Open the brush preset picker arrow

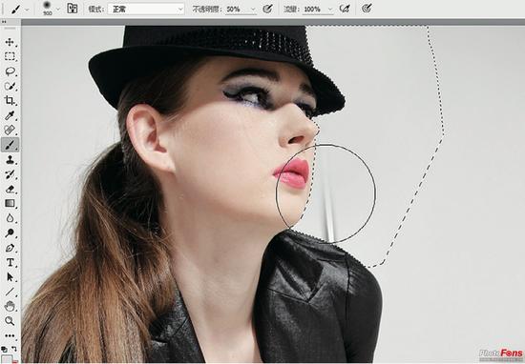57,10
